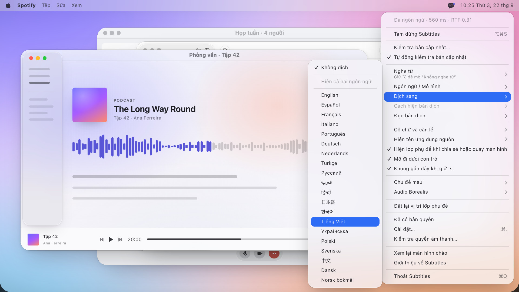Select Tiếng Việt as translation language

pos(345,222)
